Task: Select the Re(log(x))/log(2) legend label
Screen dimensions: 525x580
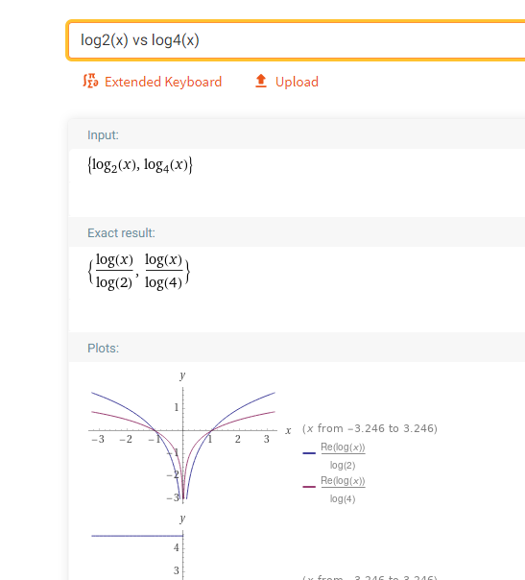Action: 343,456
